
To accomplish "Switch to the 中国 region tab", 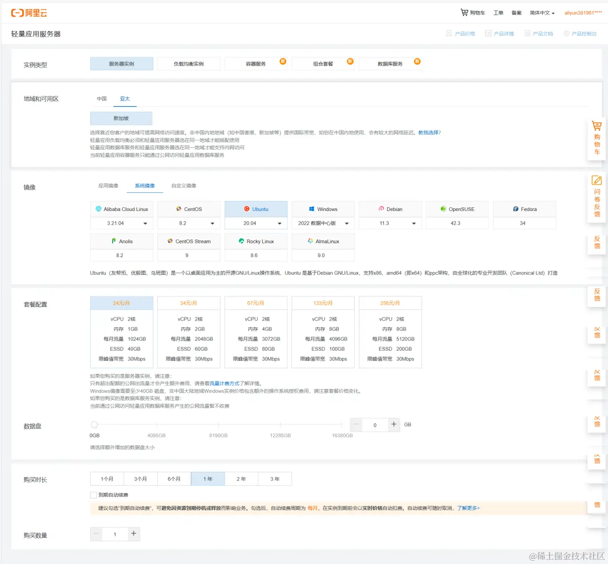I will tap(102, 99).
